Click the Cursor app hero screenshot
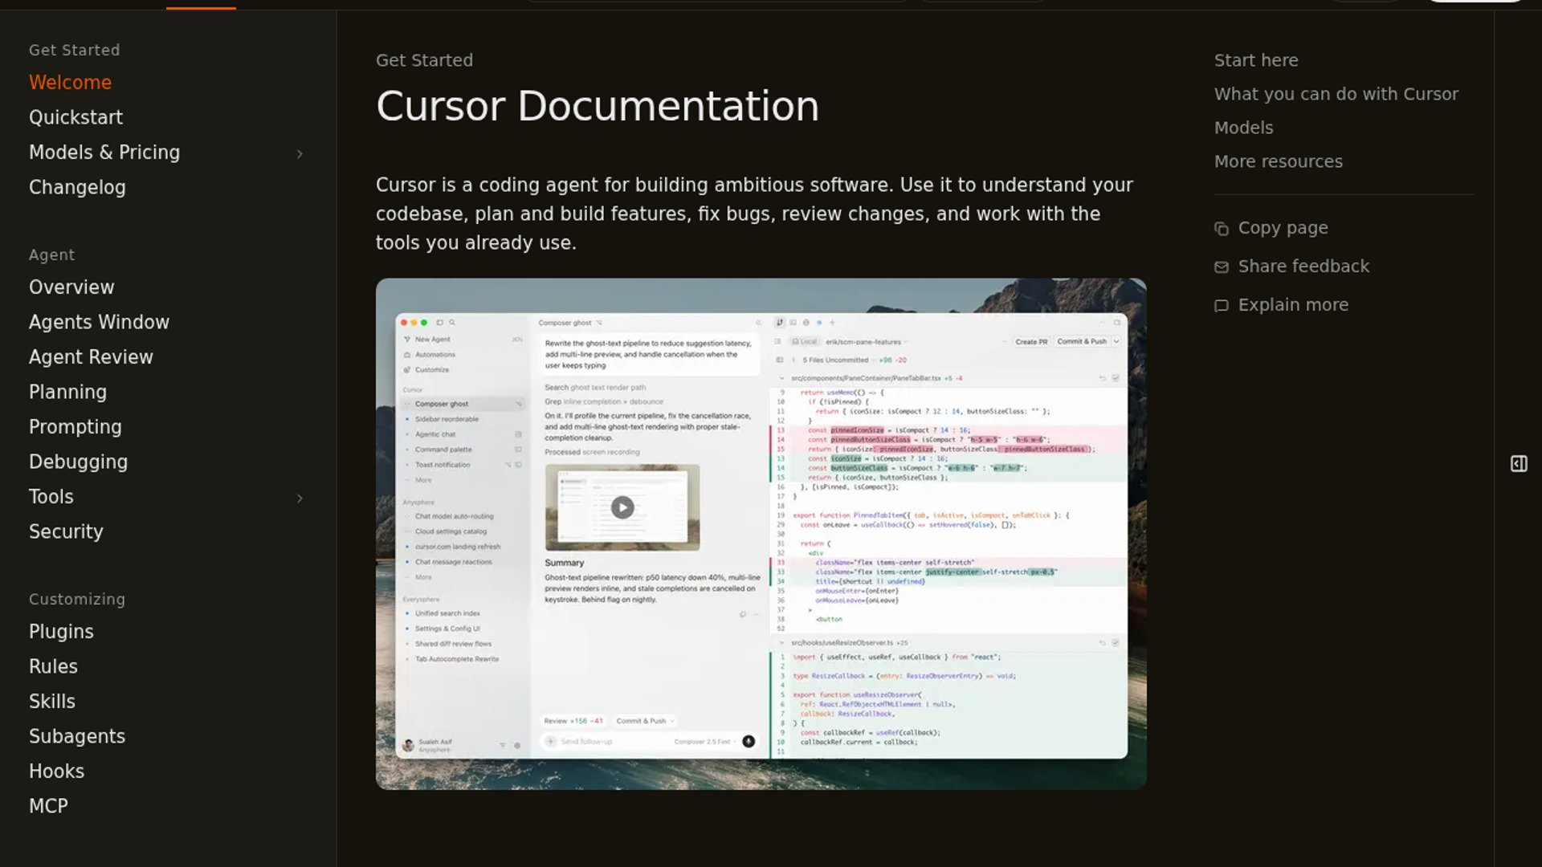The image size is (1542, 867). tap(761, 534)
